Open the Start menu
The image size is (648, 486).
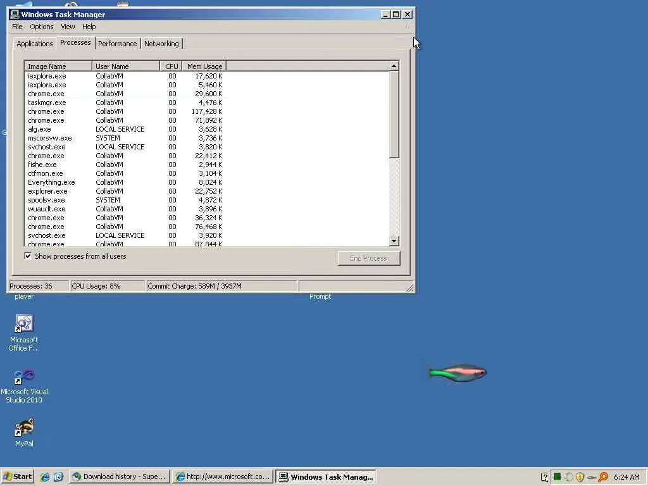pyautogui.click(x=17, y=477)
